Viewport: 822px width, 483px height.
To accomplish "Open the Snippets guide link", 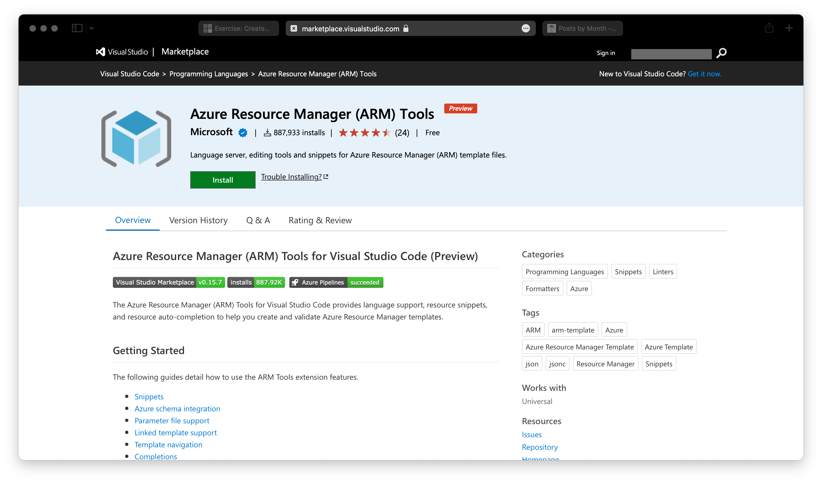I will point(149,397).
